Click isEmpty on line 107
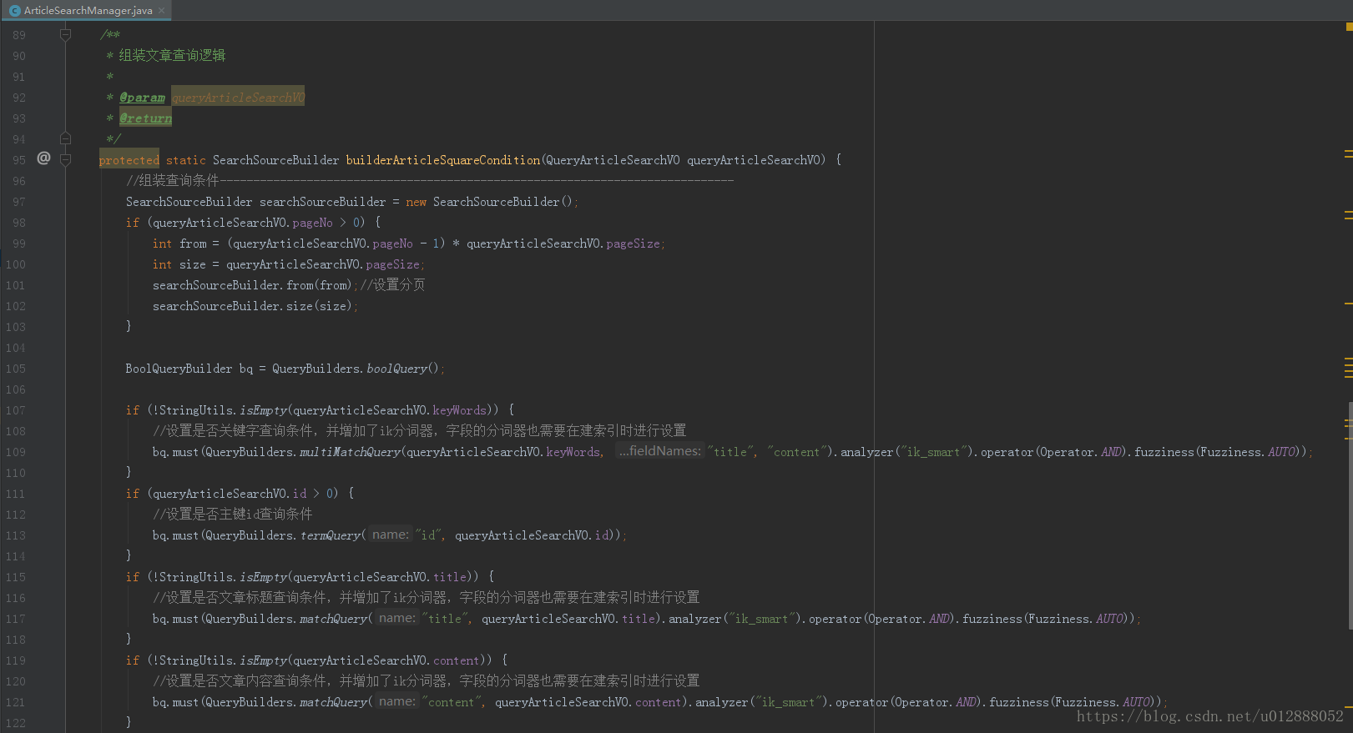This screenshot has height=733, width=1353. (264, 410)
